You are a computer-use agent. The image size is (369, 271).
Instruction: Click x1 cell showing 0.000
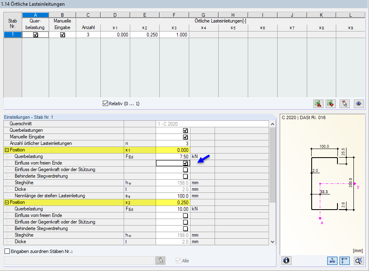115,35
